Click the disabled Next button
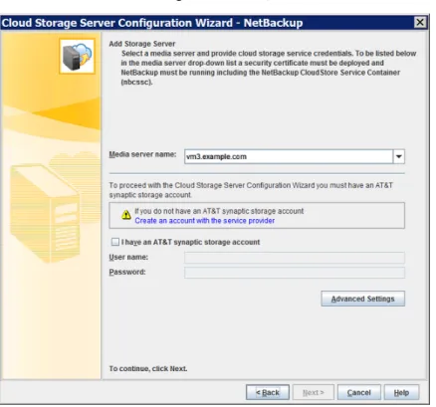 click(x=313, y=393)
